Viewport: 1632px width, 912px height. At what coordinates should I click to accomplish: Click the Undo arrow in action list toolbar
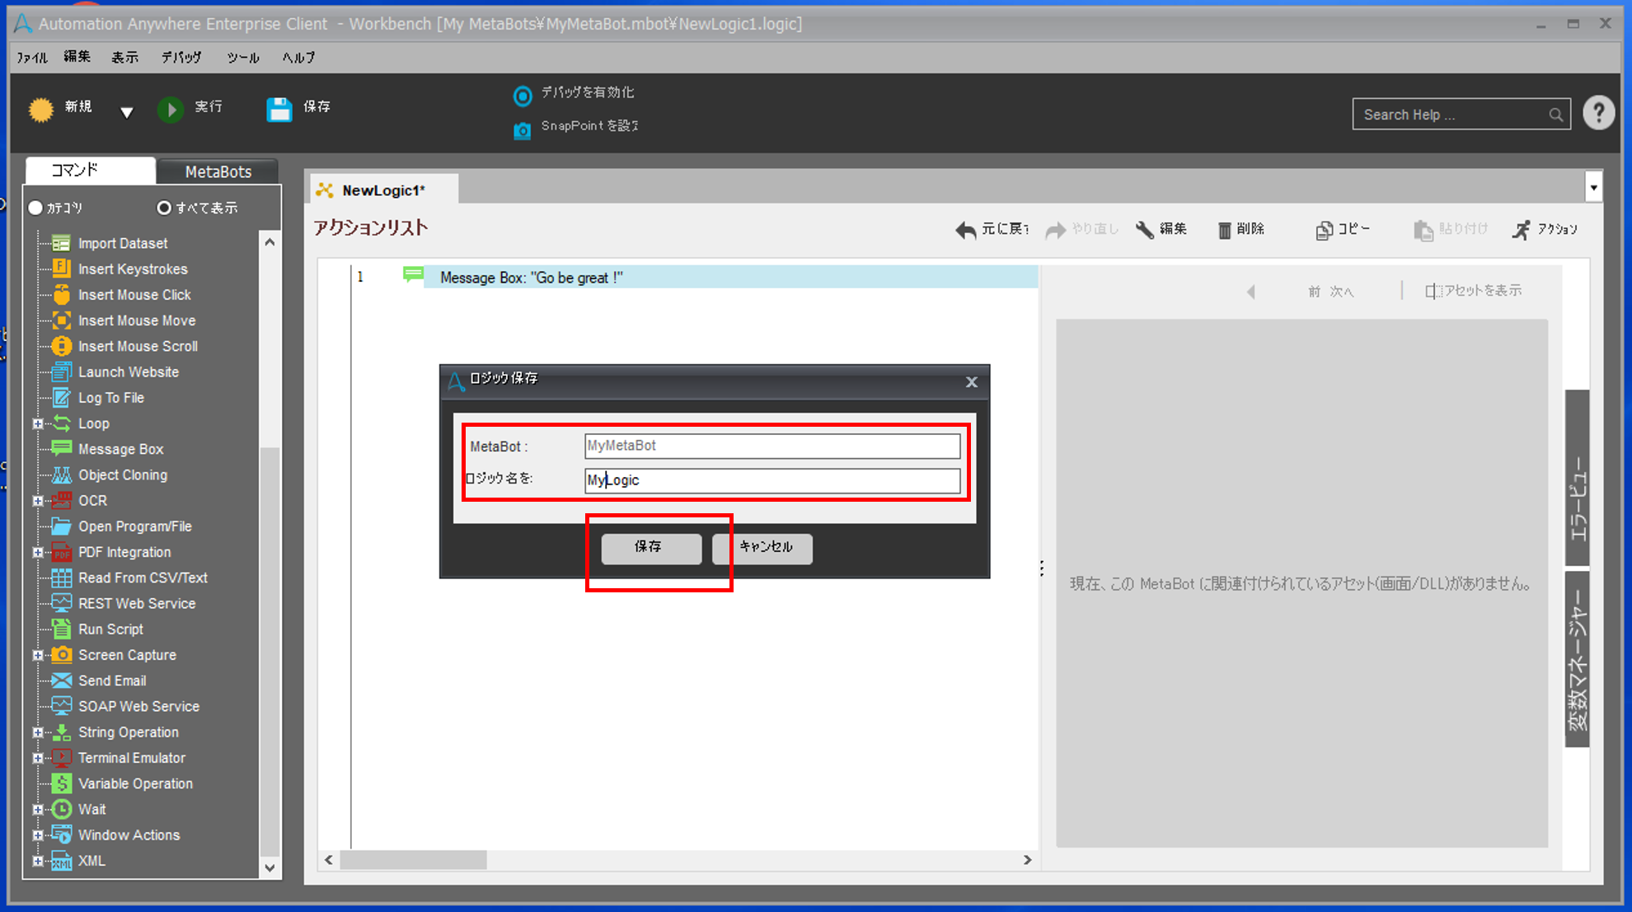(965, 230)
